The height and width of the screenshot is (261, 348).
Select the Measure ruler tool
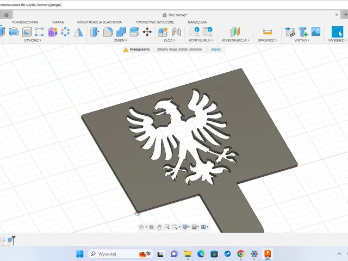(x=268, y=32)
